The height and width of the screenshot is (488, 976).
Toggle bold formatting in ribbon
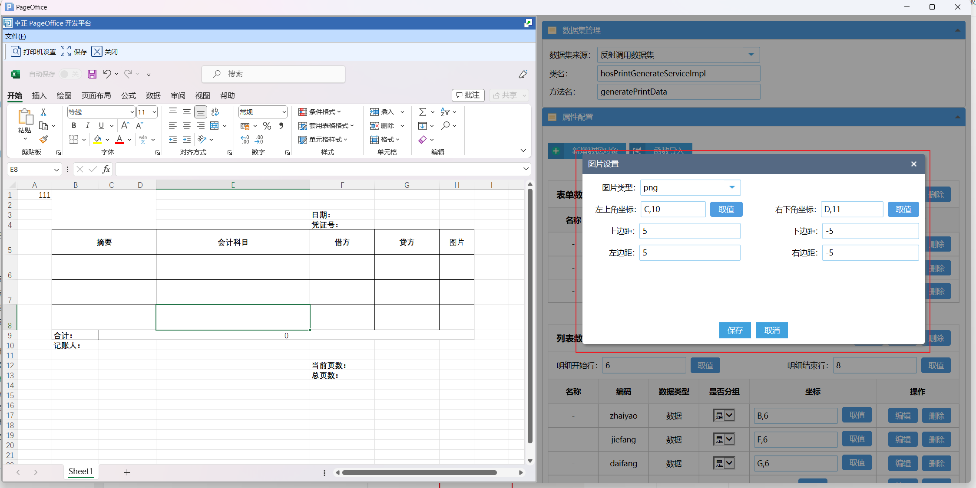pyautogui.click(x=74, y=125)
